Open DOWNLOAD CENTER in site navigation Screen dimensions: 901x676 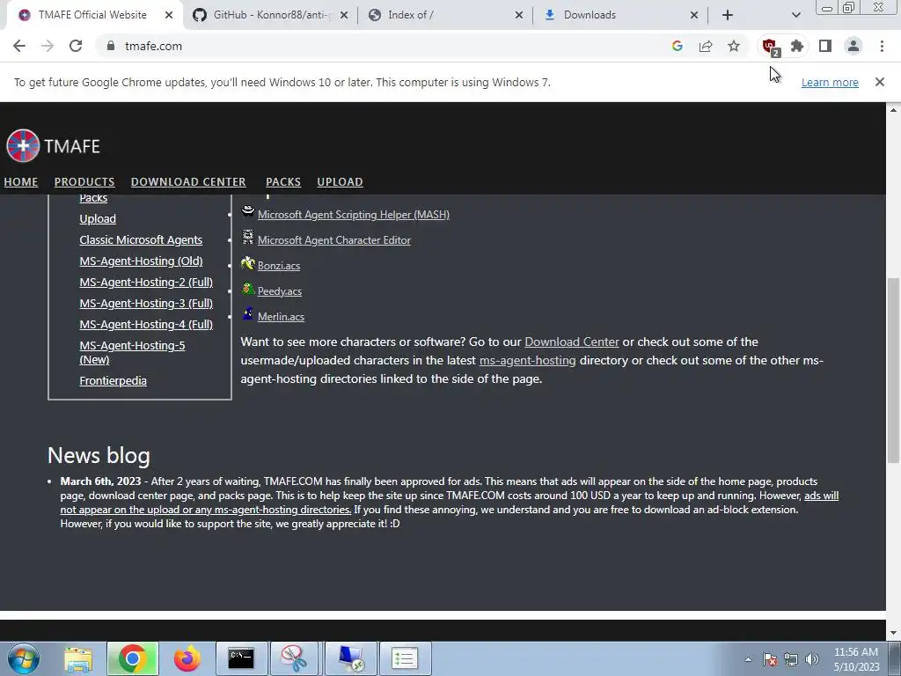(188, 181)
